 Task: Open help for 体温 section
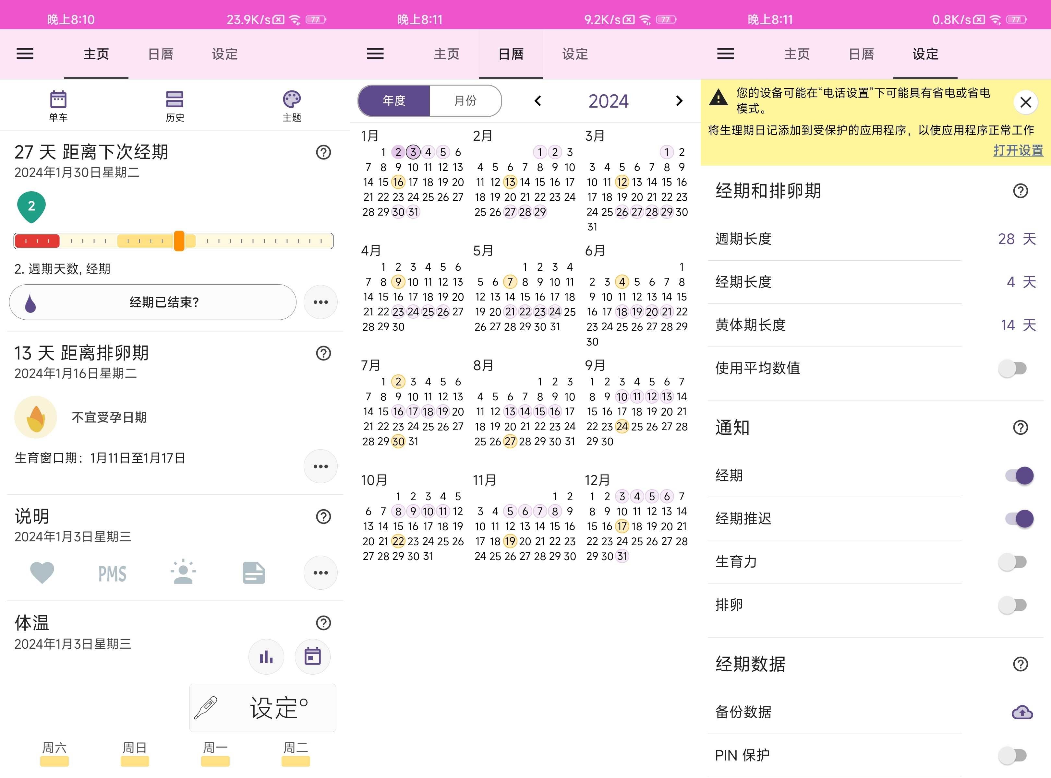(x=323, y=623)
